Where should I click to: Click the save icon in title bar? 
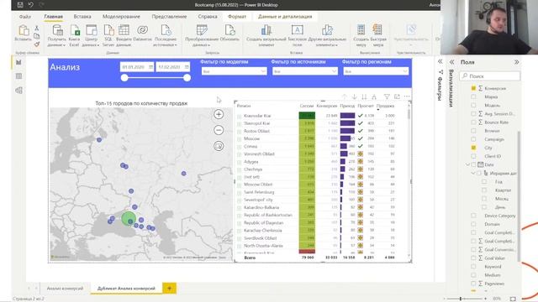click(20, 5)
